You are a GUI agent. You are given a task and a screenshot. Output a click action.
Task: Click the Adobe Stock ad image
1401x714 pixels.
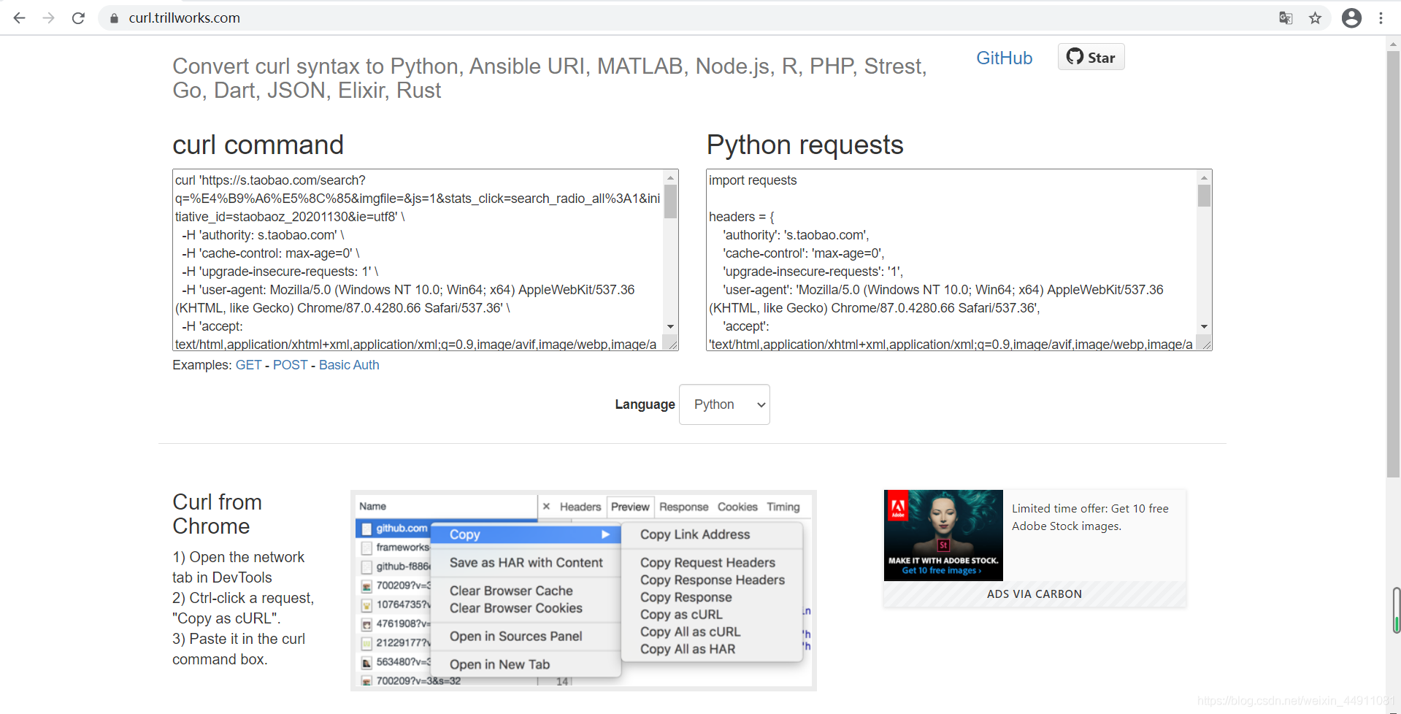click(943, 535)
